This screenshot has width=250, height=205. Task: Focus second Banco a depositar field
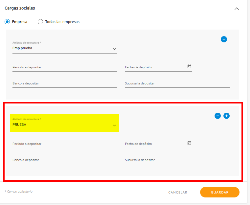point(65,160)
